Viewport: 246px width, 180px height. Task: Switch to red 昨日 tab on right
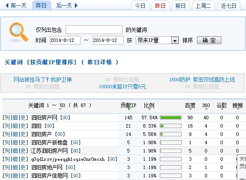coord(160,6)
